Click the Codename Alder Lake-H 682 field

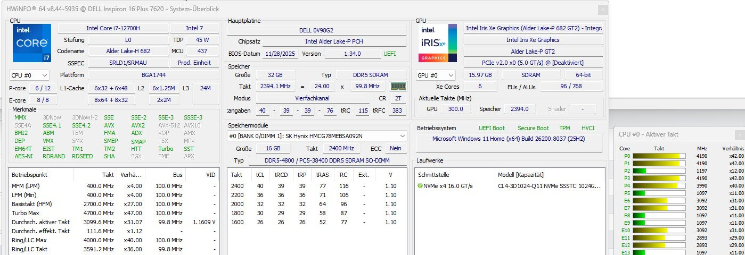(128, 51)
